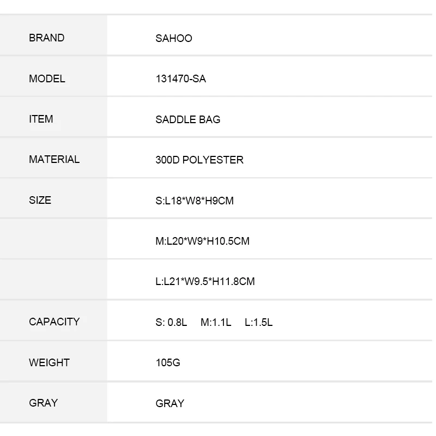Viewport: 436px width, 436px height.
Task: Click the L:1.5L capacity value
Action: click(x=258, y=323)
